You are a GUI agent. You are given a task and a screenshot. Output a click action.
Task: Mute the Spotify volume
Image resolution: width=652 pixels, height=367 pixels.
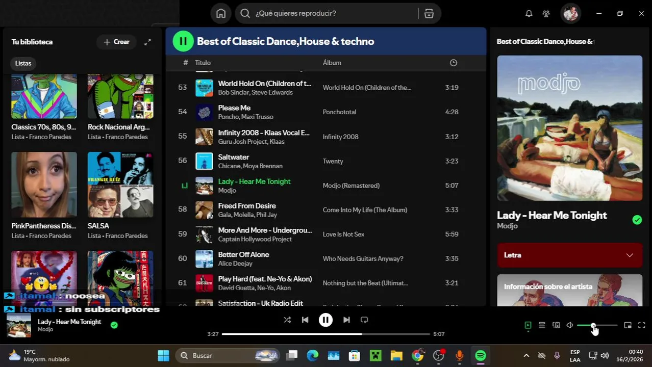(570, 325)
